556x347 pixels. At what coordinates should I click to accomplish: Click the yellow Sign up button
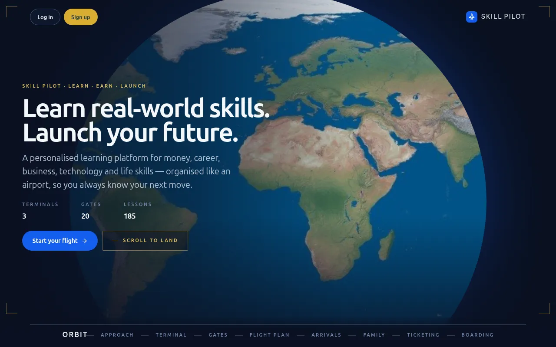pyautogui.click(x=81, y=17)
